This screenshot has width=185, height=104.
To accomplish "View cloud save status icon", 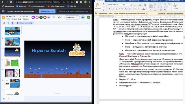I will [27, 16].
